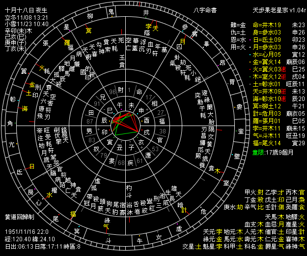Click the 天步果老星宗 v1.04r title
Screen dimensions: 307x256
(x=278, y=10)
